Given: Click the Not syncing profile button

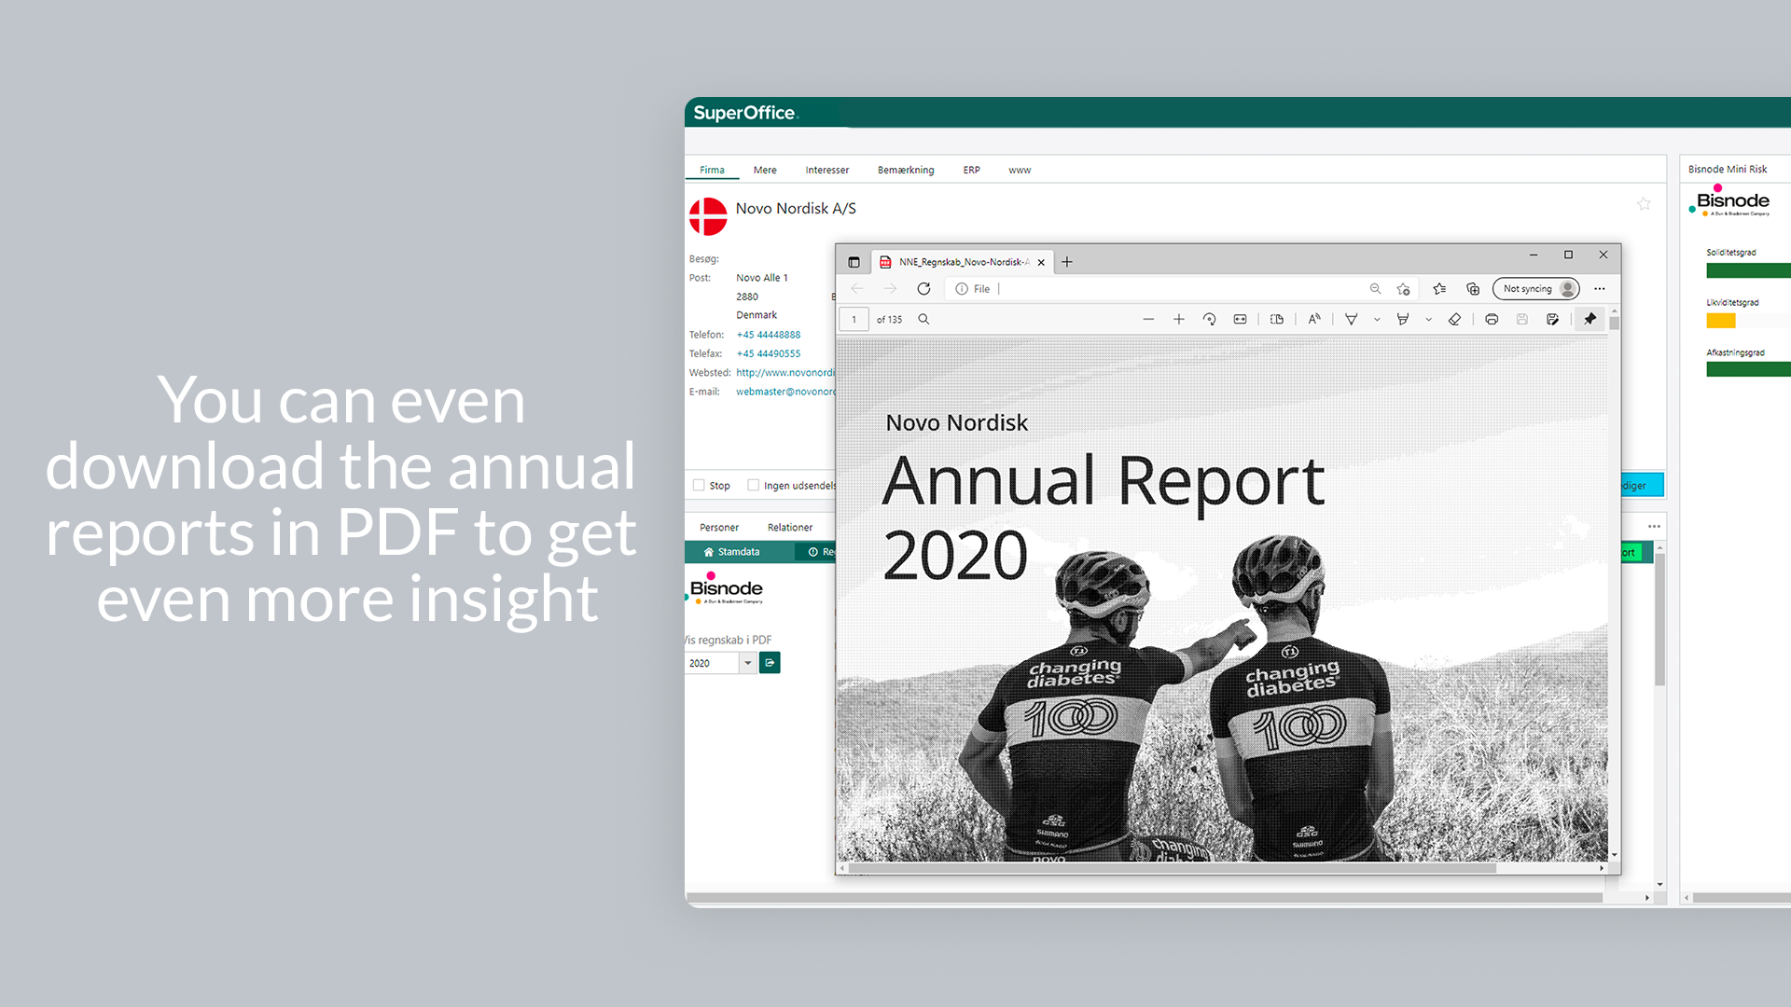Looking at the screenshot, I should (1536, 289).
